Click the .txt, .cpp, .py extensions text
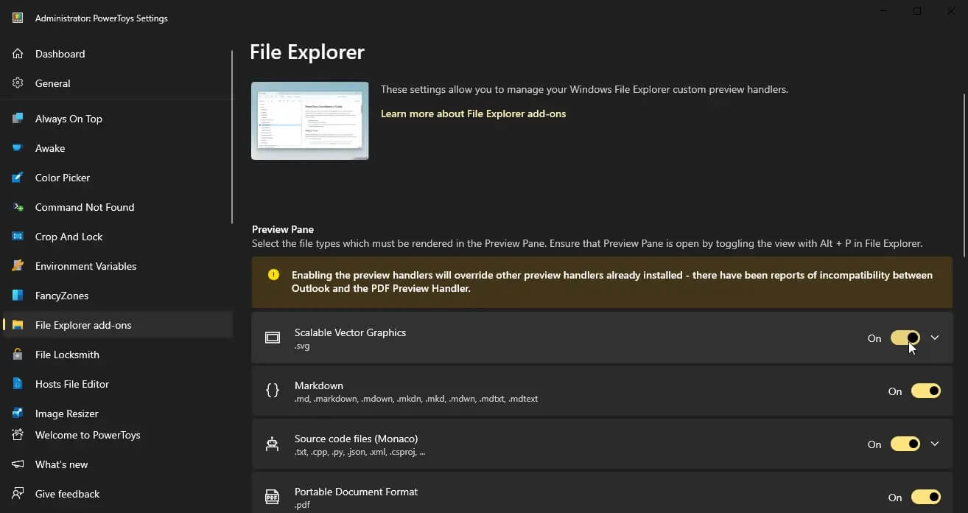968x513 pixels. pyautogui.click(x=360, y=452)
